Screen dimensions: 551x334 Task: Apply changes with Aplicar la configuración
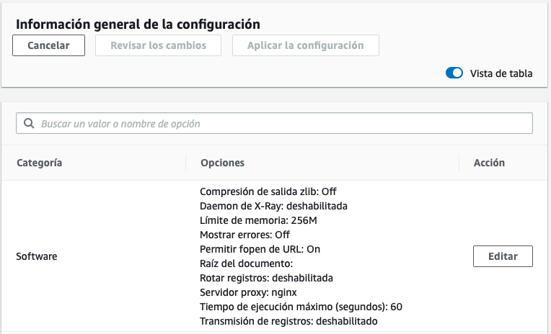point(305,45)
